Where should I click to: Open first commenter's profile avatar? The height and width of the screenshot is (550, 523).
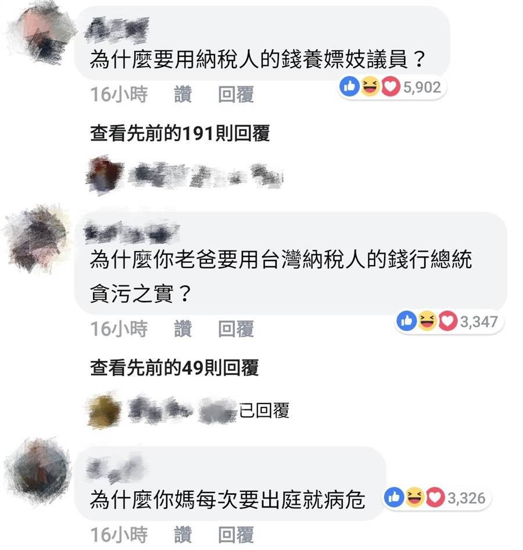[41, 34]
